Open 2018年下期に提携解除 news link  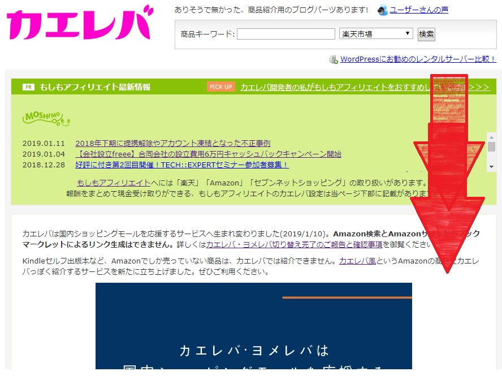click(x=173, y=144)
